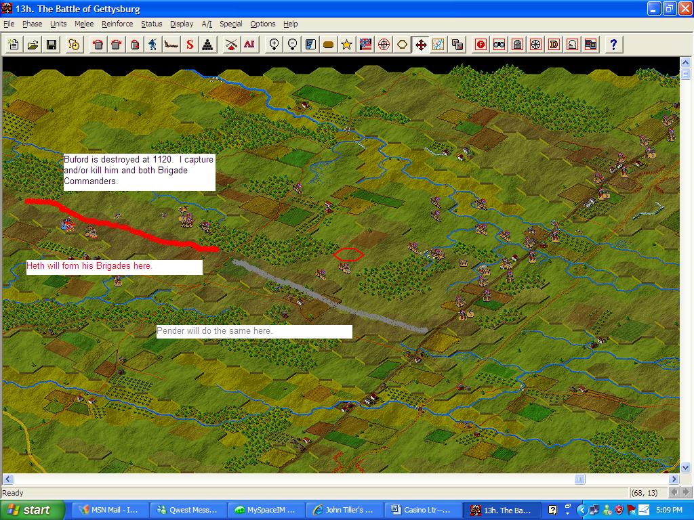Click the red shield security tray icon
The image size is (694, 520).
619,511
